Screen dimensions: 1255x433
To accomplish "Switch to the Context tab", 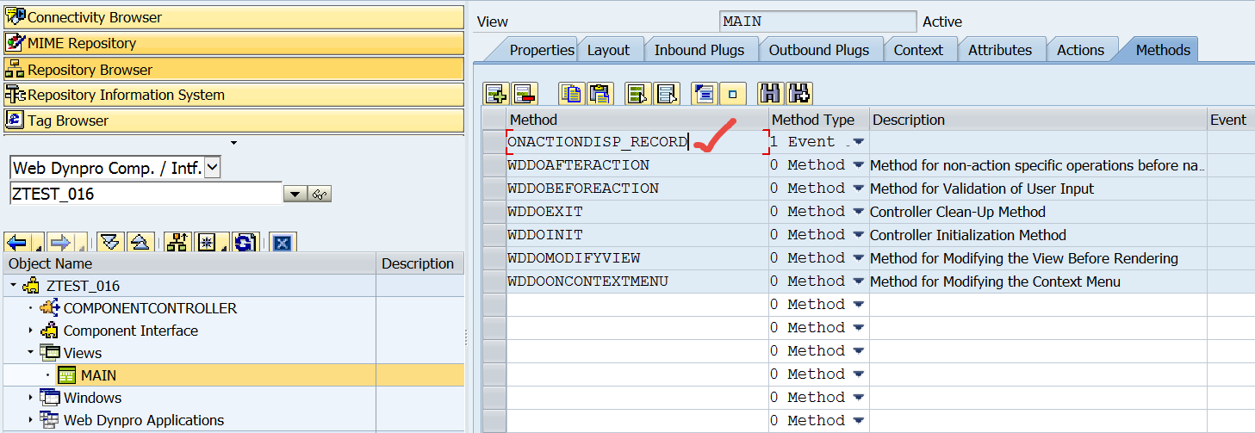I will pos(918,50).
